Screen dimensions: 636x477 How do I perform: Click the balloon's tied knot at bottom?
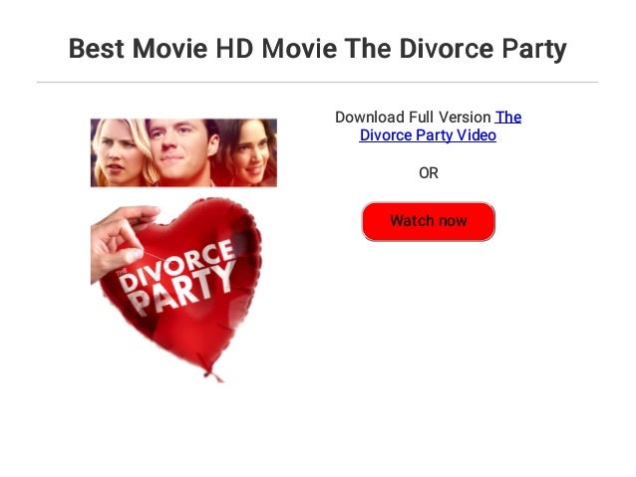[212, 374]
